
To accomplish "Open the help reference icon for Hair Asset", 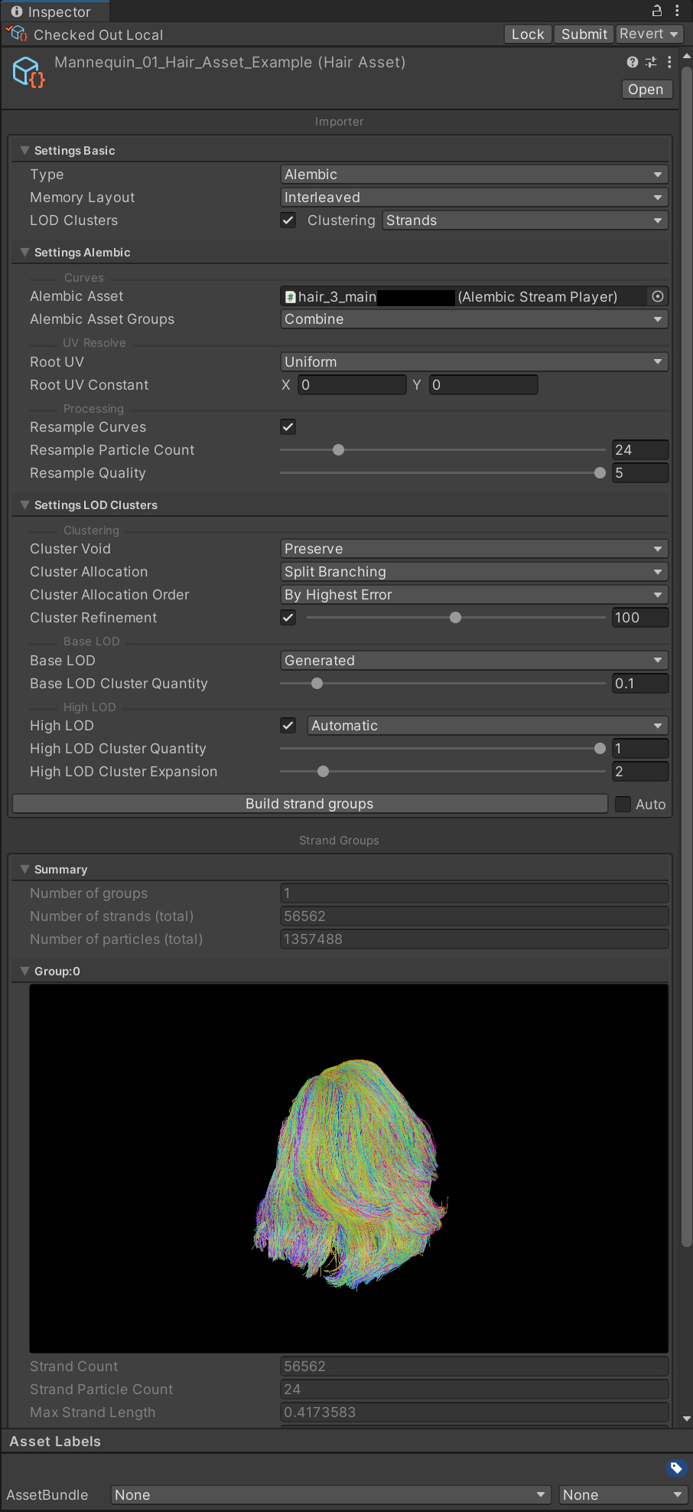I will click(632, 62).
